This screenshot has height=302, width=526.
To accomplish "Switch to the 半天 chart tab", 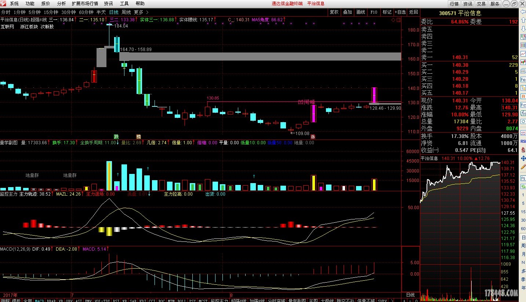I will click(x=101, y=12).
